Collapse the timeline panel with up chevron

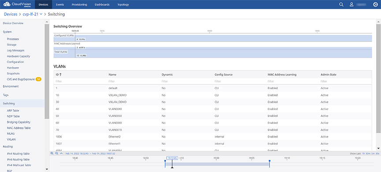click(61, 153)
